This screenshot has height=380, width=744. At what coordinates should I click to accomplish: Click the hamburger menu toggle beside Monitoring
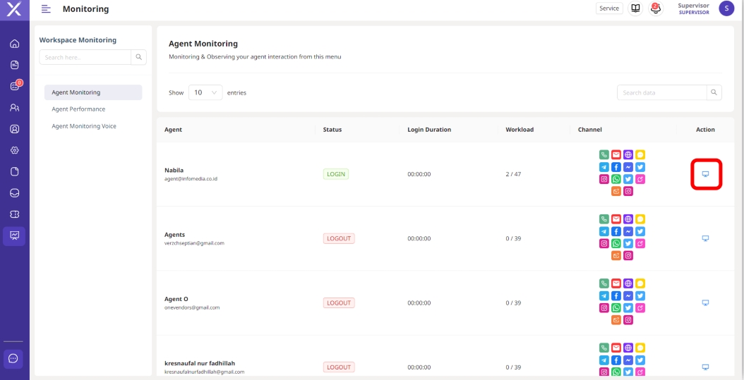coord(46,9)
